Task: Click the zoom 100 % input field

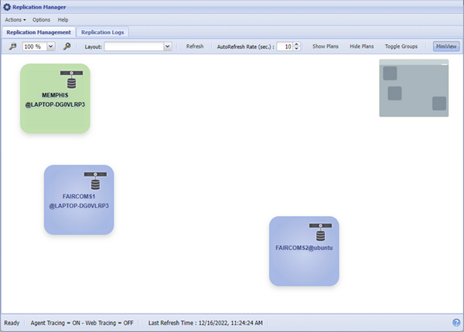Action: (x=35, y=46)
